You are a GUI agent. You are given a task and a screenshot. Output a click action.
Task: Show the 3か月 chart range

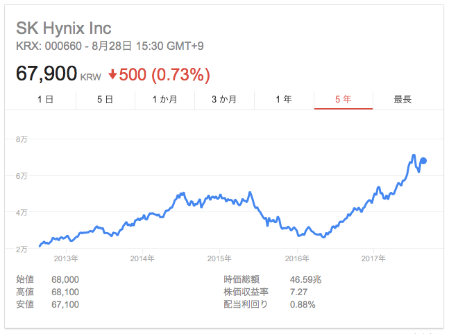click(x=224, y=99)
